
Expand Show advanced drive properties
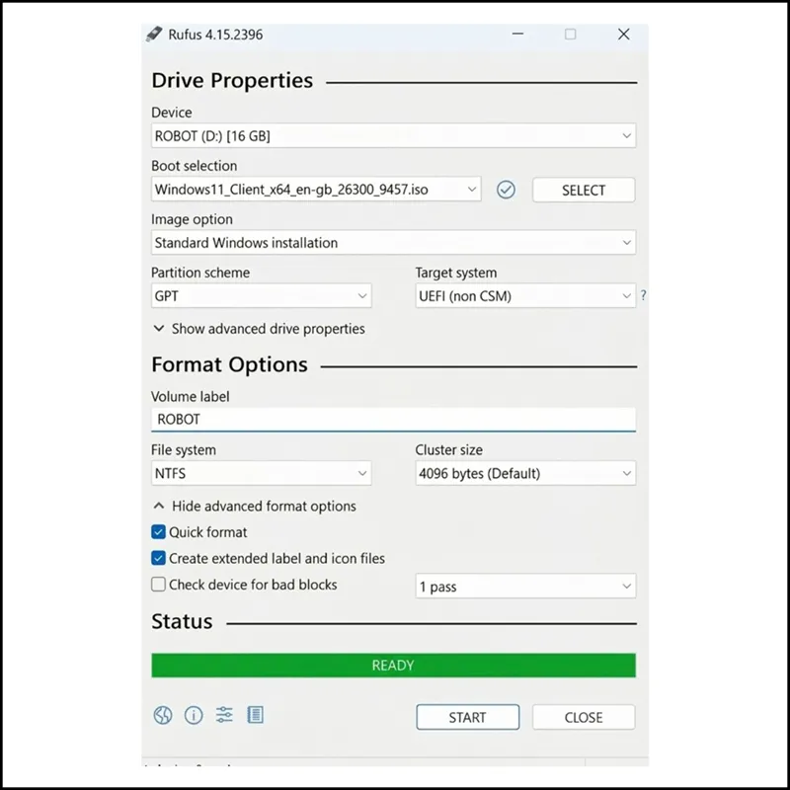coord(259,329)
